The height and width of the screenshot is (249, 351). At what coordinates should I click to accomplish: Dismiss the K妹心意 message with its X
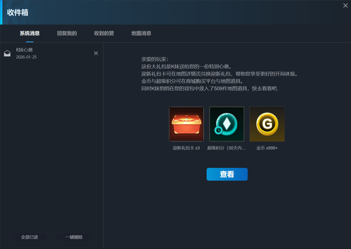(96, 53)
